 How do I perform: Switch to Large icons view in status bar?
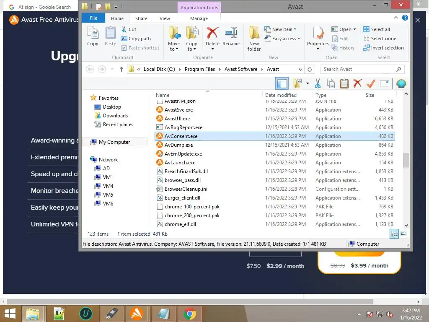(403, 234)
